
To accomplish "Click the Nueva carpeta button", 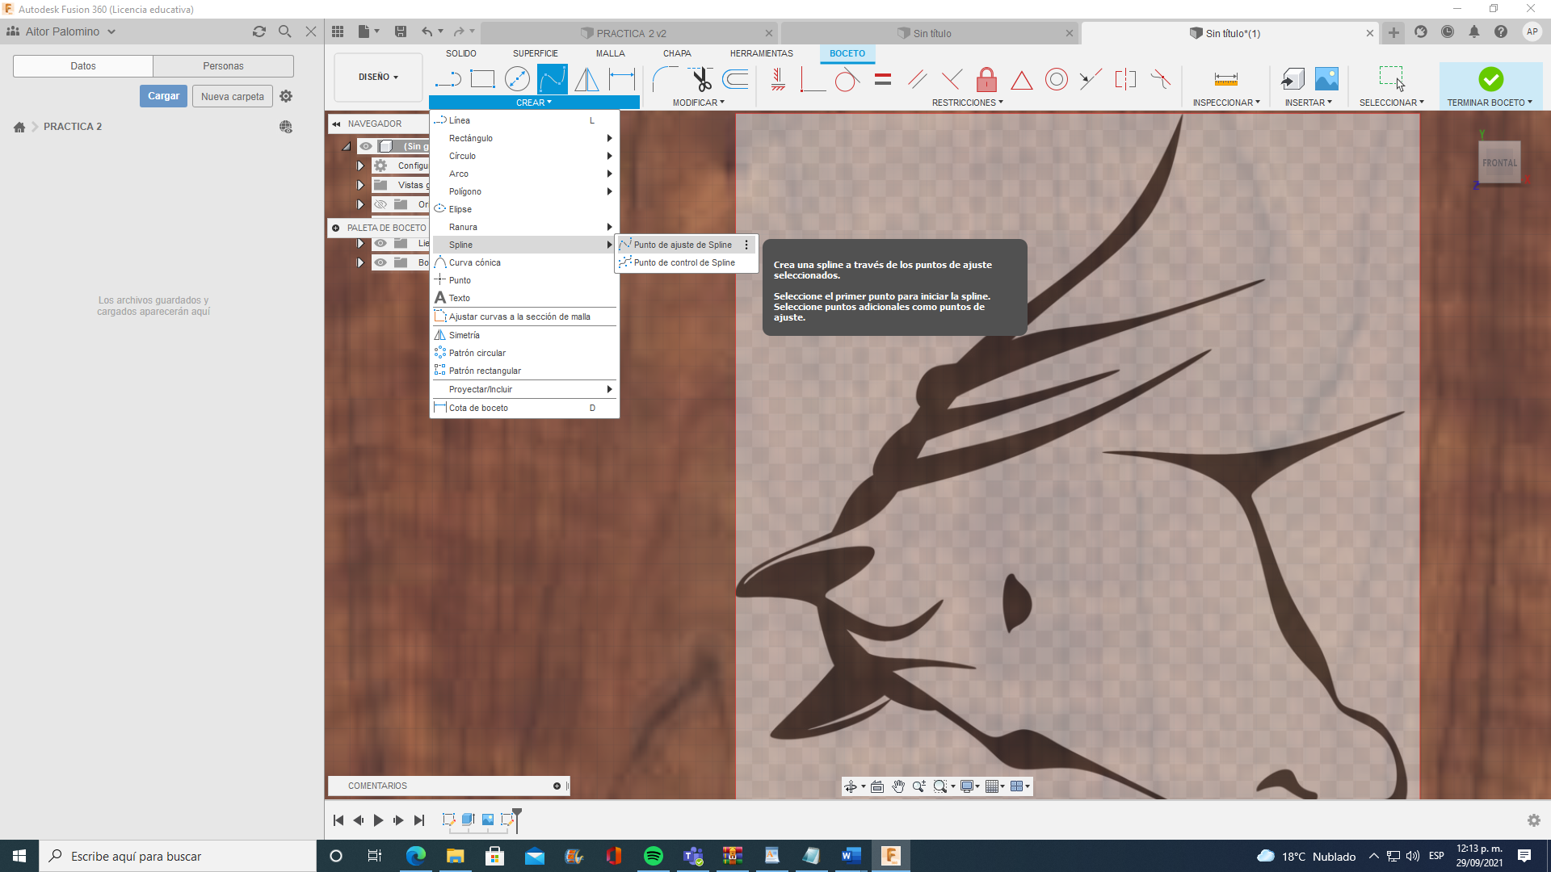I will [x=233, y=96].
